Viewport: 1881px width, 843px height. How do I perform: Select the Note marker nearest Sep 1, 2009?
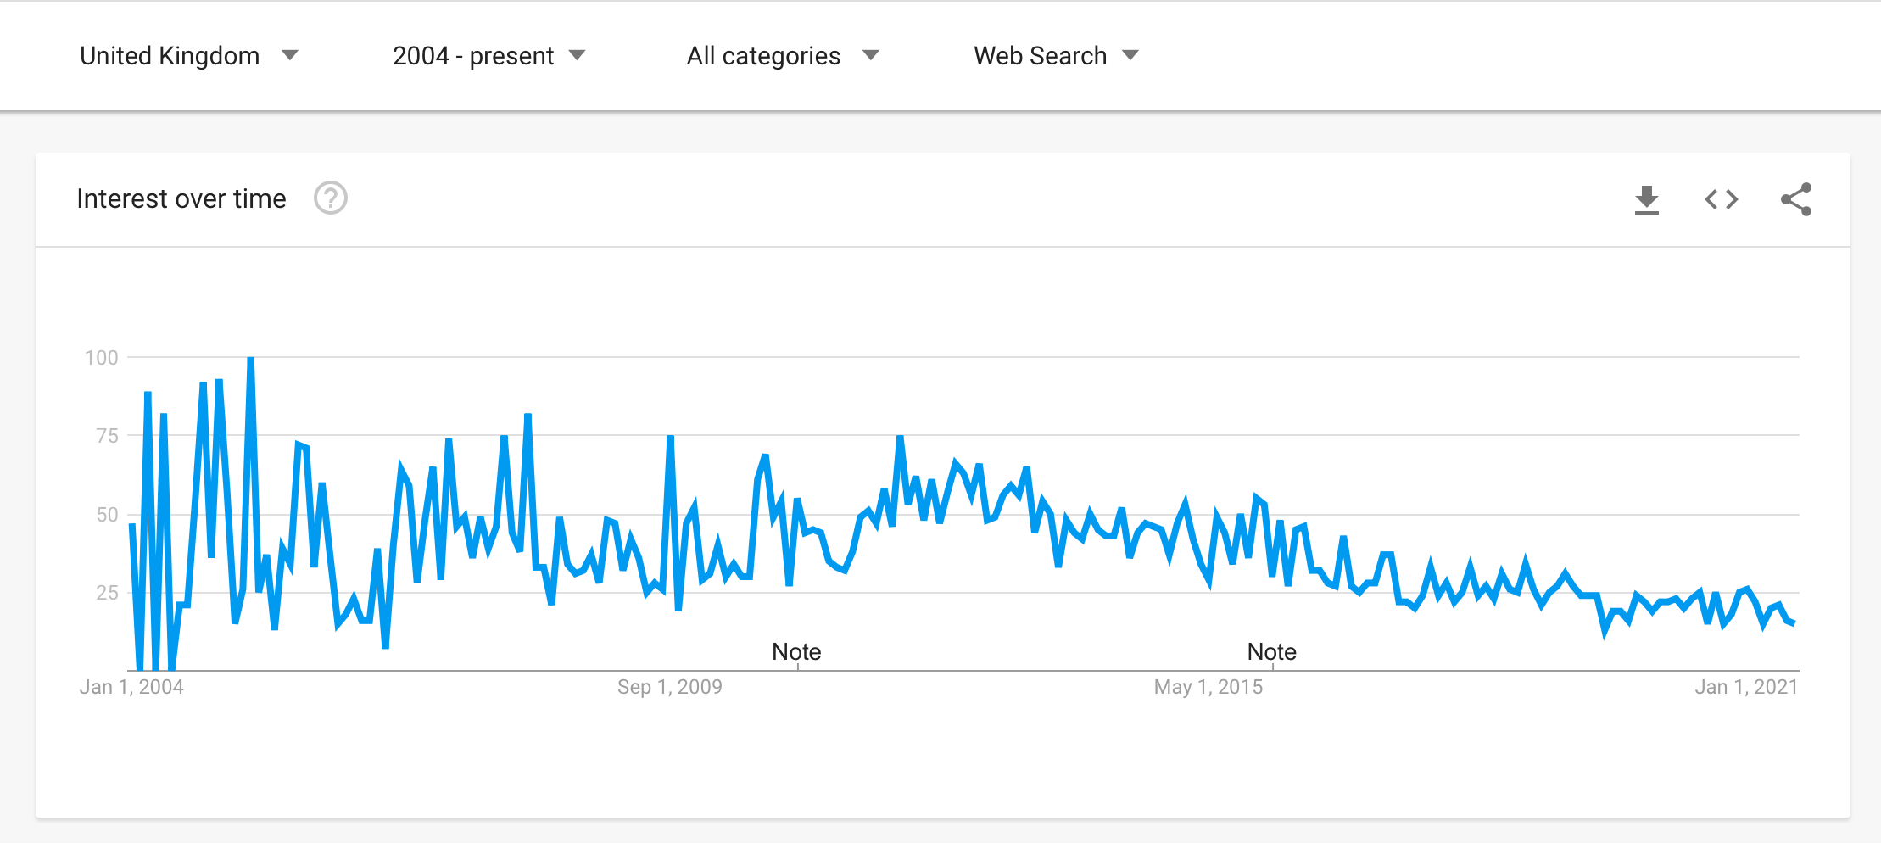coord(796,651)
